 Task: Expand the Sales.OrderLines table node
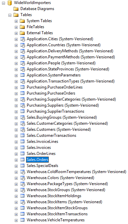tap(16, 154)
